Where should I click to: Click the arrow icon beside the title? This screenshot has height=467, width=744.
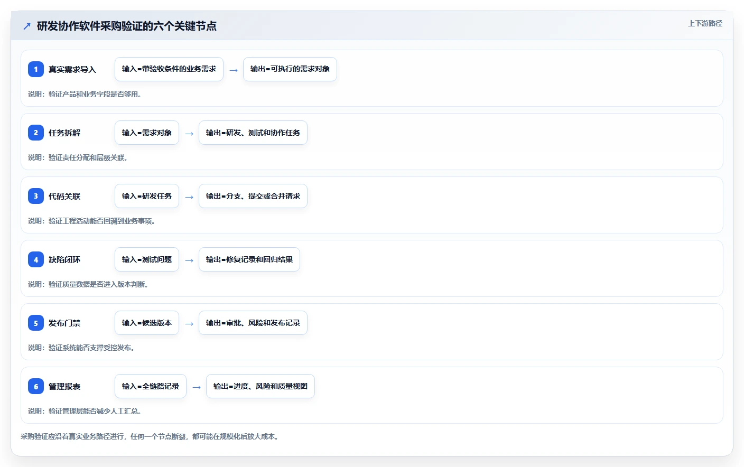tap(27, 26)
